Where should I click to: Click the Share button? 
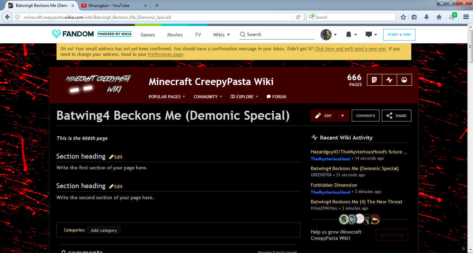pos(396,116)
